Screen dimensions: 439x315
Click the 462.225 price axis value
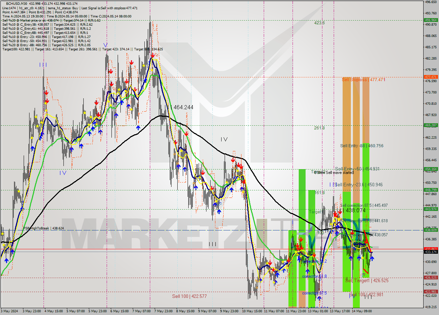click(431, 138)
